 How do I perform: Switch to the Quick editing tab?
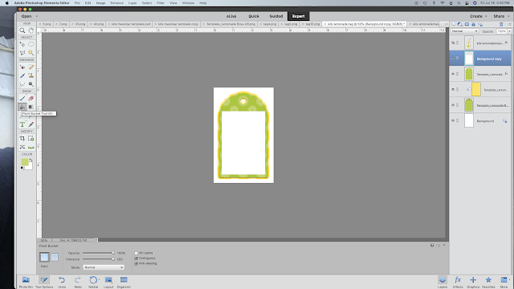[x=254, y=16]
